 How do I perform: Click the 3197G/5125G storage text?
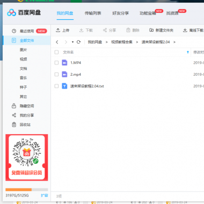click(17, 195)
